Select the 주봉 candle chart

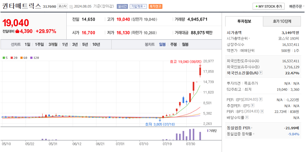(x=174, y=44)
